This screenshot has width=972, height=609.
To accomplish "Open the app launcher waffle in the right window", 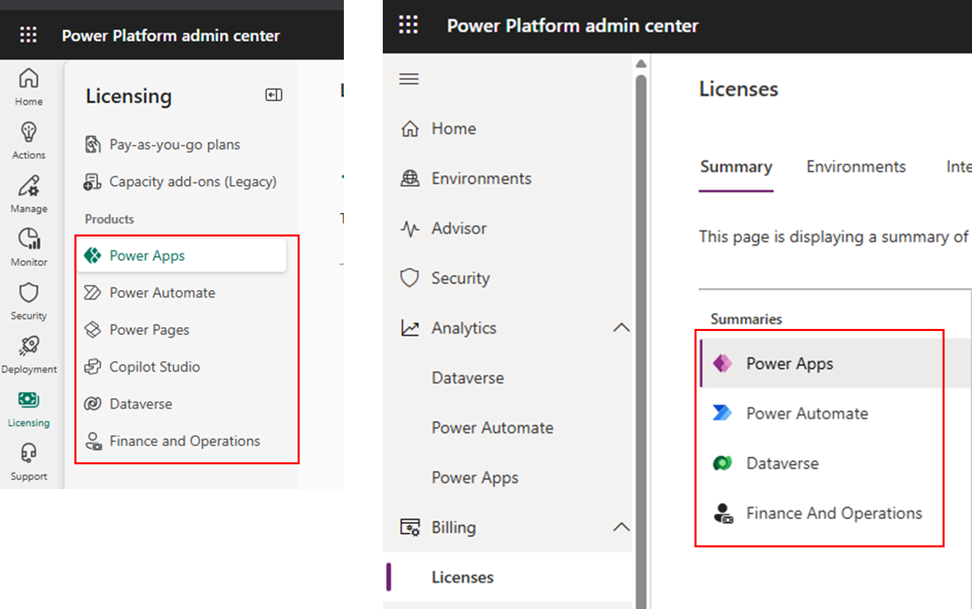I will coord(408,25).
